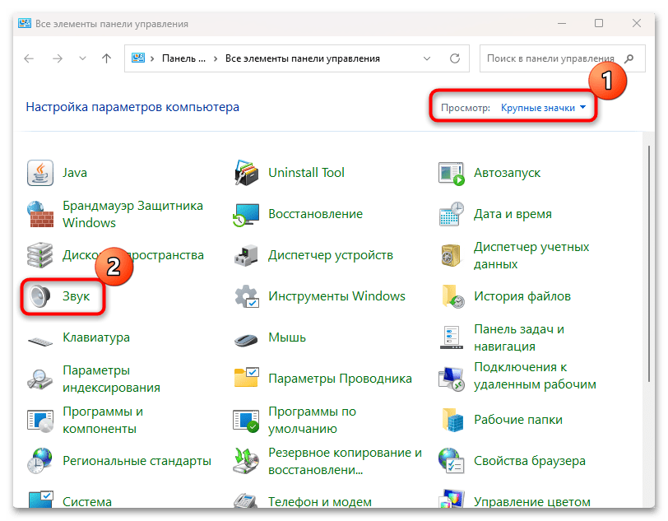Open the Дата и время icon

[452, 214]
